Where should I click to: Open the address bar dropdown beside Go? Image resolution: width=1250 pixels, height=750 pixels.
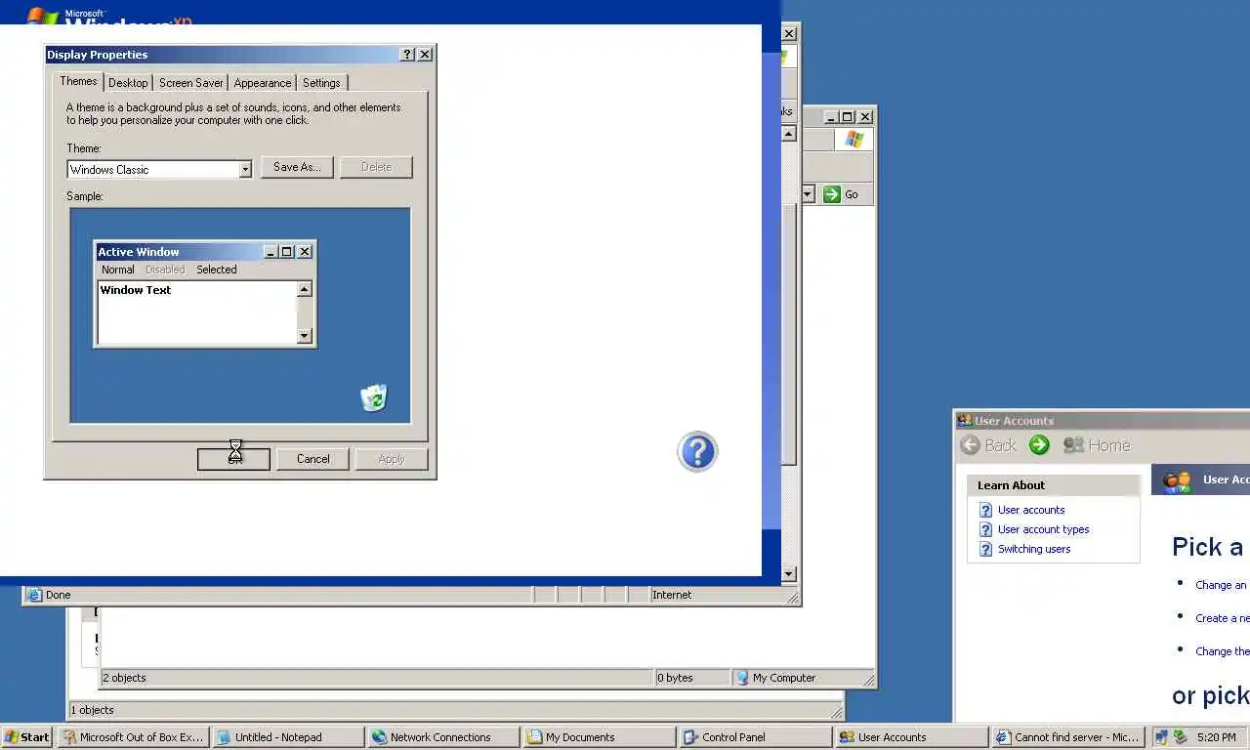[x=809, y=194]
